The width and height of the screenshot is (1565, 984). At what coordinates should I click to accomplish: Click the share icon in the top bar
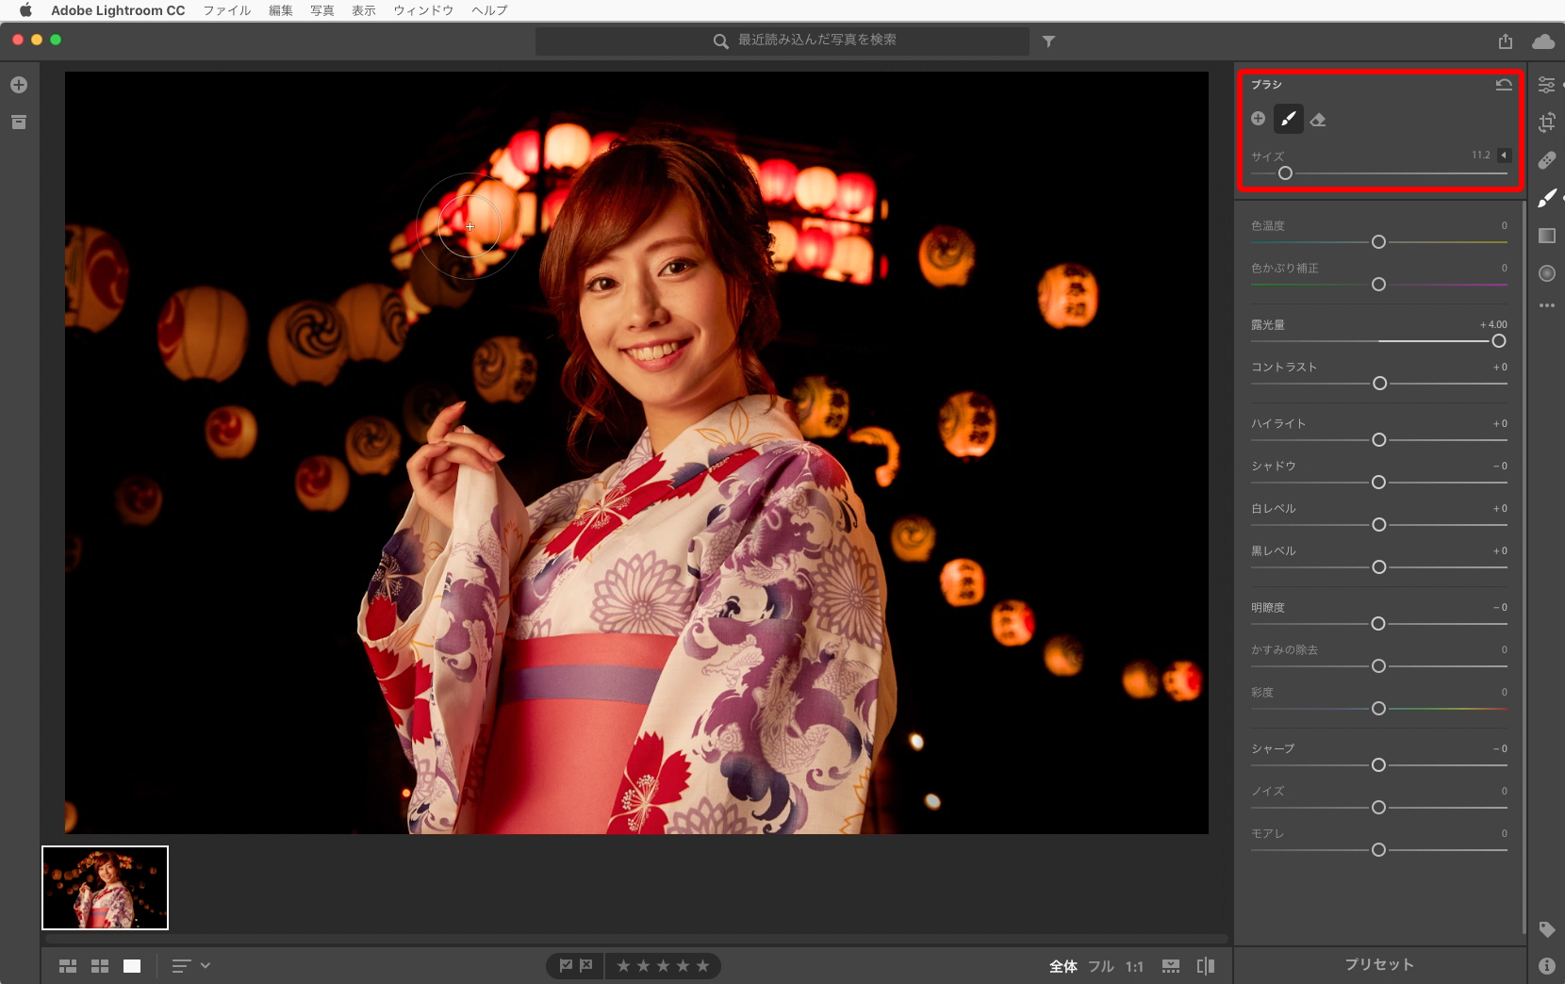[1506, 41]
